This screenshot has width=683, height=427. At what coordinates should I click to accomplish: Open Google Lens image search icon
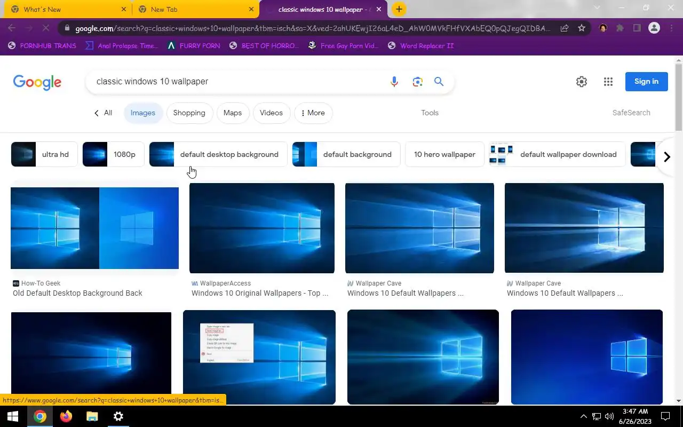click(417, 82)
